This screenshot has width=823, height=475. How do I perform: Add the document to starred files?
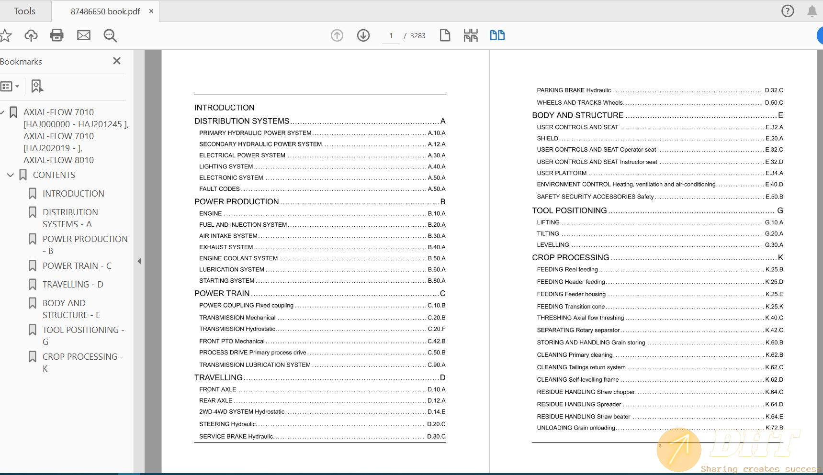[5, 35]
